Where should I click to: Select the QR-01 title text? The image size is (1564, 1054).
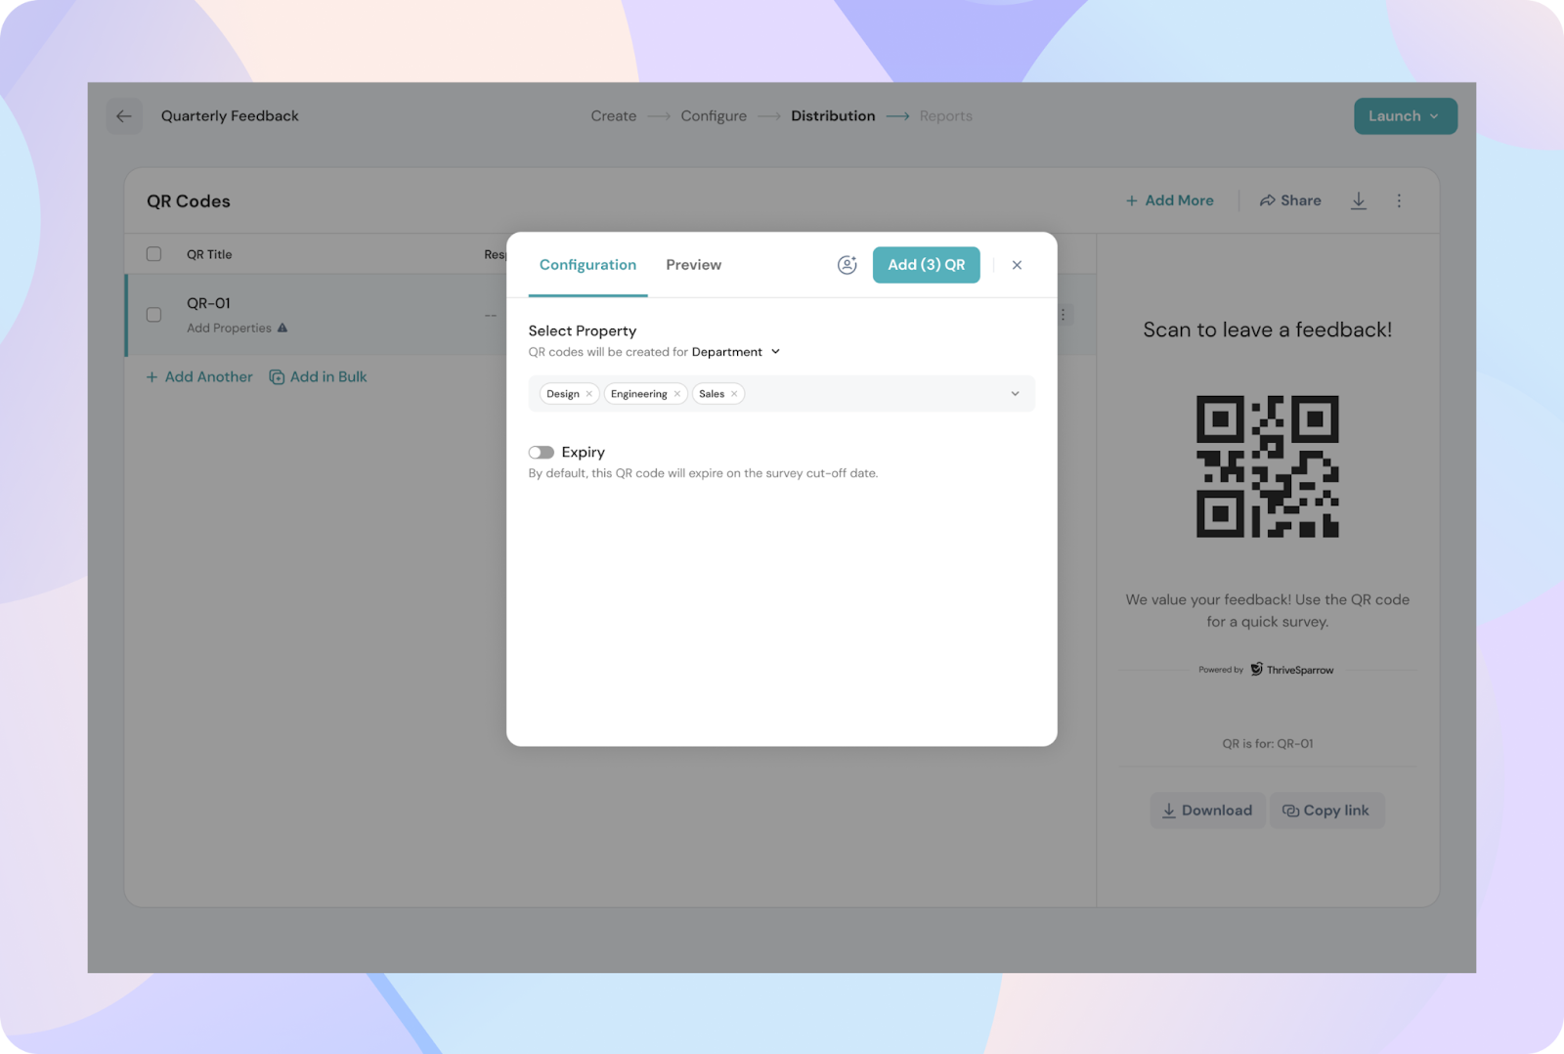tap(208, 303)
